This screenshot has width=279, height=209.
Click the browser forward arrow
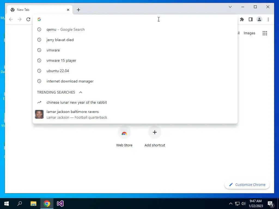click(x=20, y=19)
